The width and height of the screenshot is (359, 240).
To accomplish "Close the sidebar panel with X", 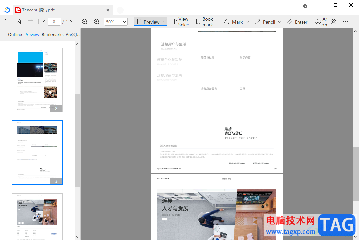I will click(x=74, y=35).
